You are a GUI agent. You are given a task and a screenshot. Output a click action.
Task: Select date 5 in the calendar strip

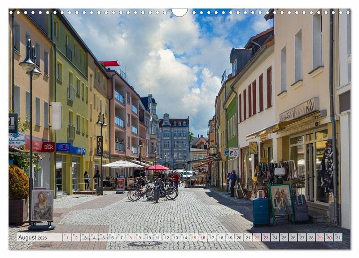click(x=104, y=237)
